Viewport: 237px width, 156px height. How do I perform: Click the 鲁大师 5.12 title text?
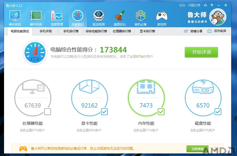pyautogui.click(x=14, y=6)
